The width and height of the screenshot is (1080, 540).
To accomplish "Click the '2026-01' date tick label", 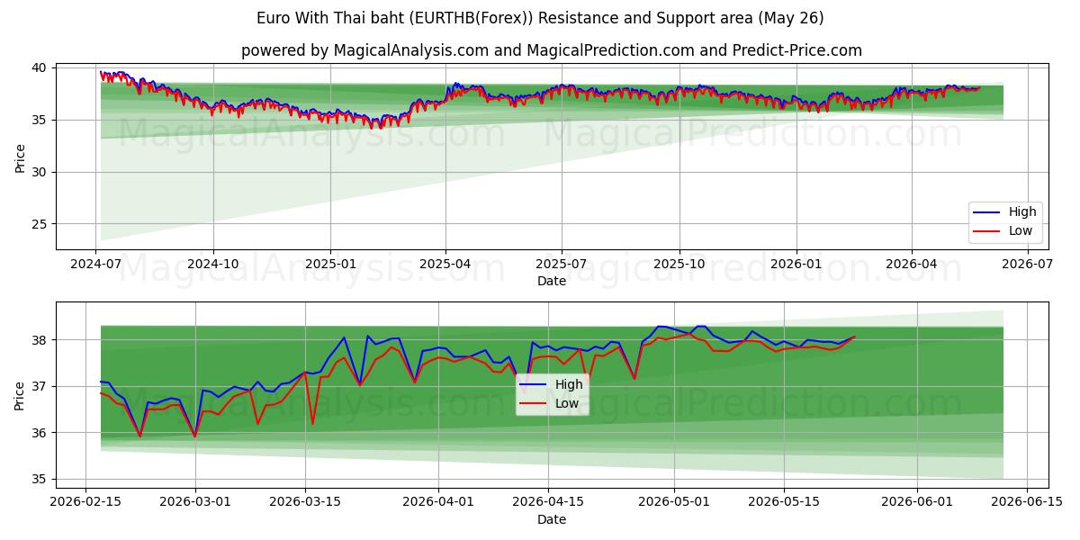I will (x=796, y=265).
